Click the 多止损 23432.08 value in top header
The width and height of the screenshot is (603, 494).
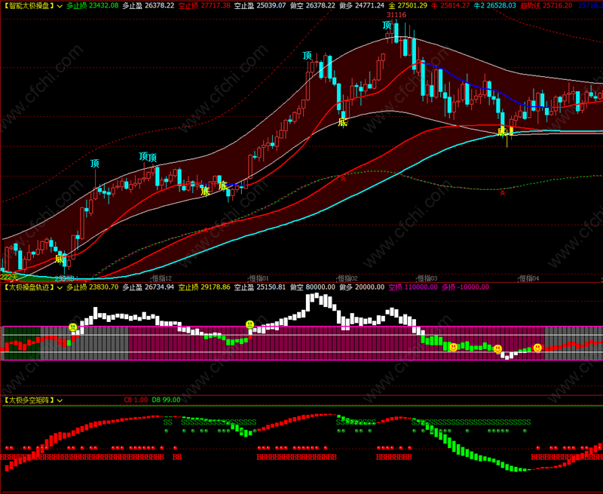click(x=92, y=6)
